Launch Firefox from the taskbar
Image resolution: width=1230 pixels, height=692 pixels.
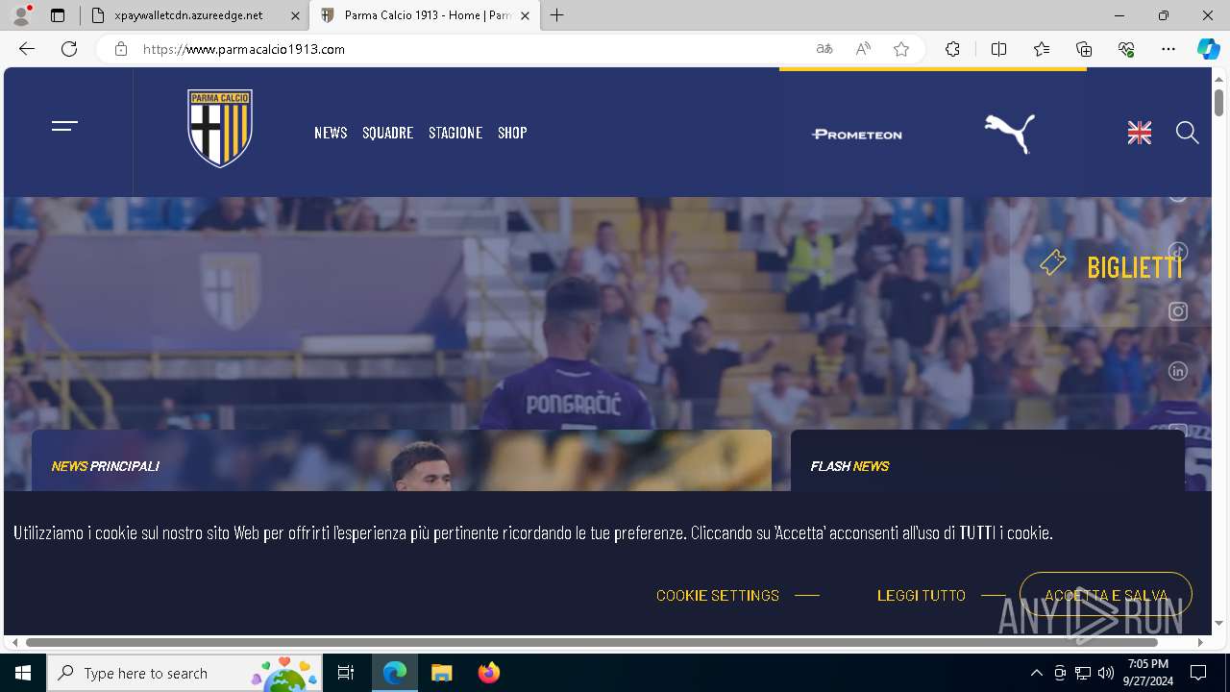(489, 673)
